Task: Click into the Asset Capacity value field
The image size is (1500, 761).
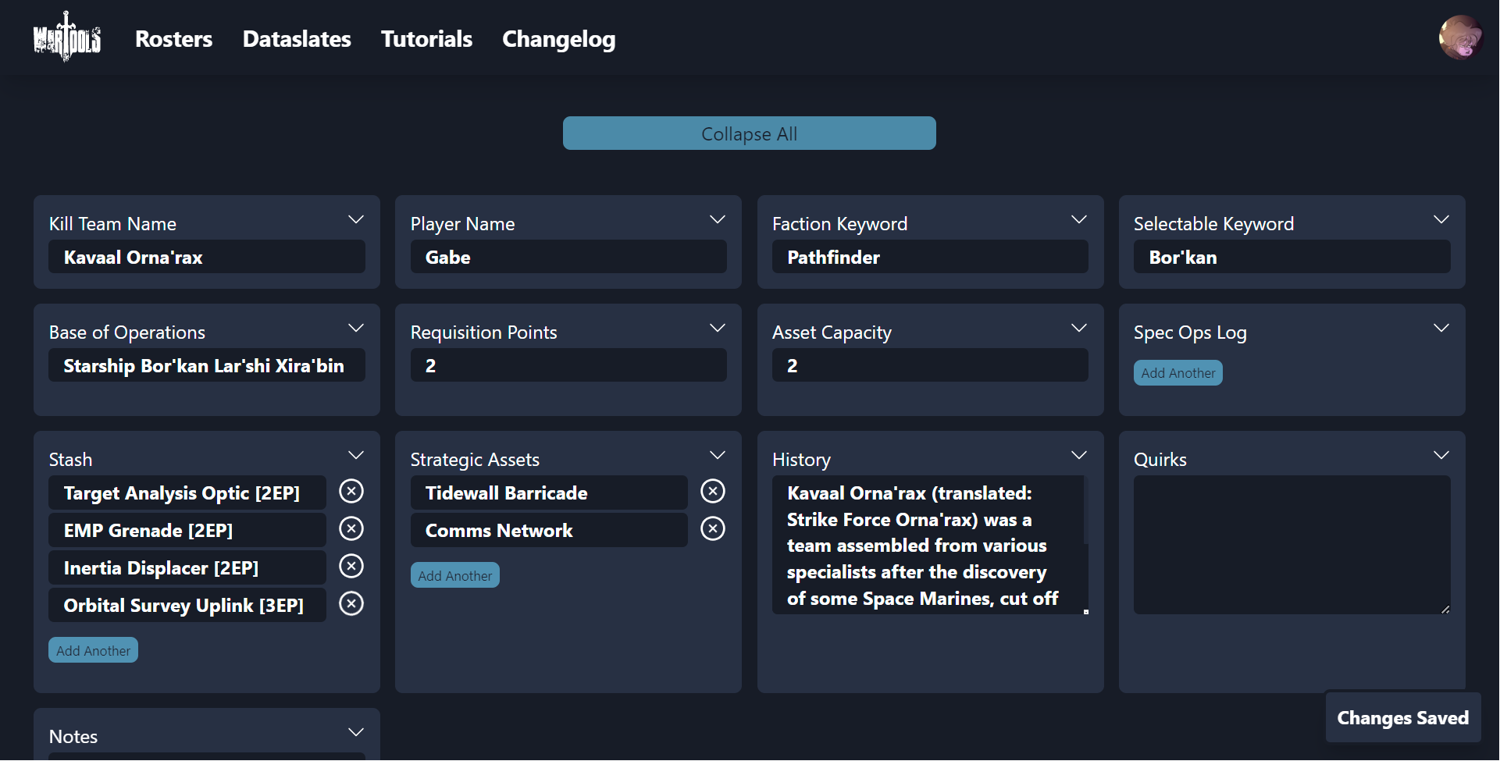Action: pyautogui.click(x=930, y=365)
